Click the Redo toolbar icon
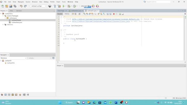 coord(25,6)
